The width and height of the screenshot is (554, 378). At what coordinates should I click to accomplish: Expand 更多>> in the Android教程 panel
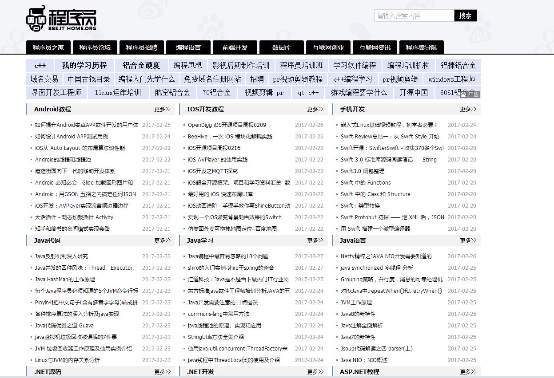tap(163, 109)
